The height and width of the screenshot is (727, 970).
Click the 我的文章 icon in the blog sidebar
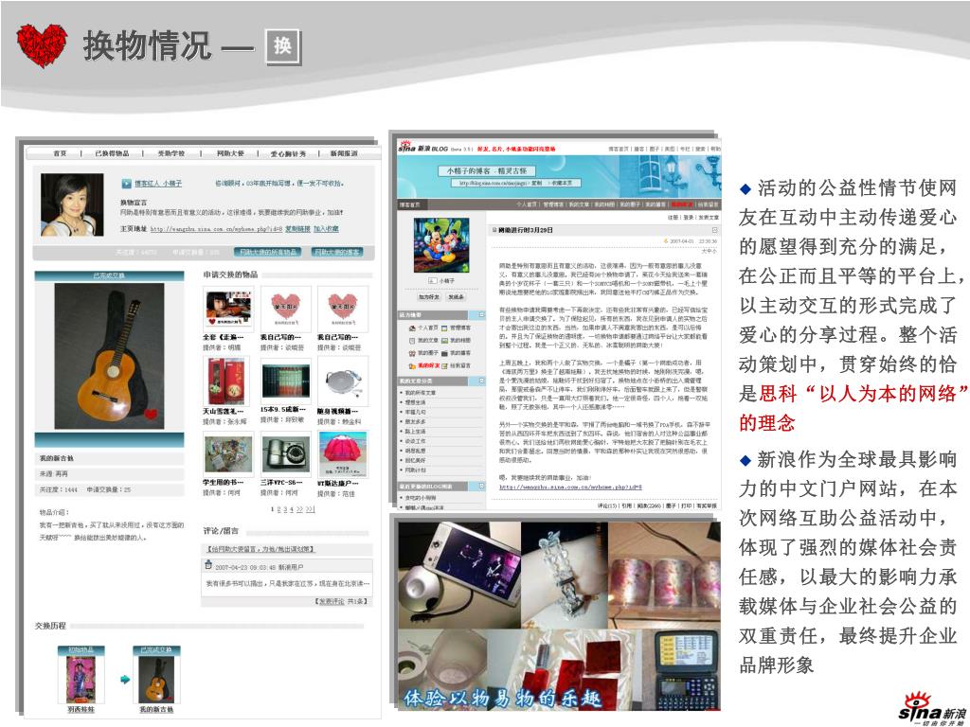[411, 341]
